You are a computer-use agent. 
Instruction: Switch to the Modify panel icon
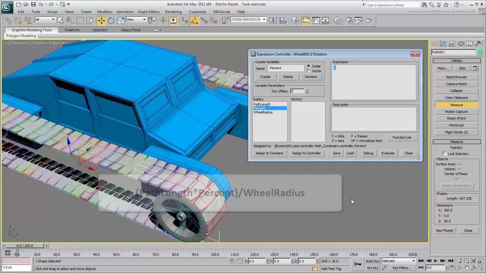click(443, 44)
